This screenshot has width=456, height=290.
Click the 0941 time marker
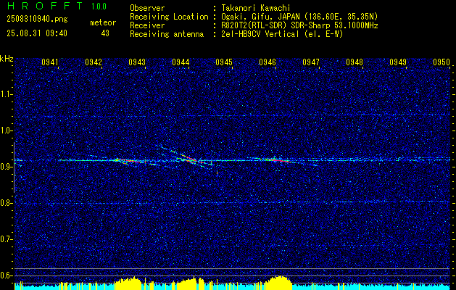tap(50, 62)
